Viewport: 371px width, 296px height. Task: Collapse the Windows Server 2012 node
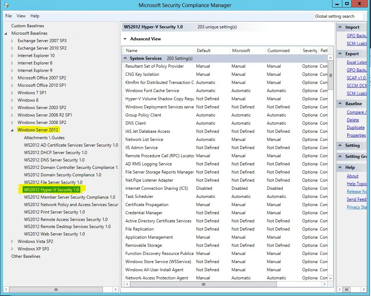pyautogui.click(x=12, y=130)
